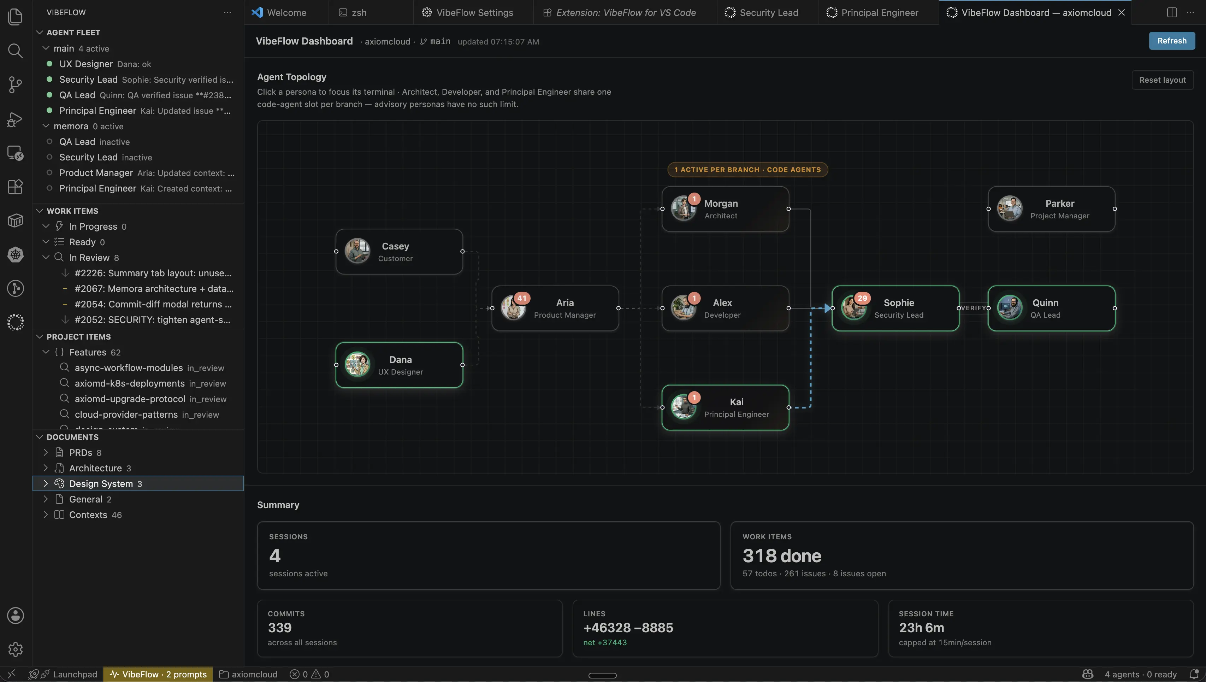Image resolution: width=1206 pixels, height=682 pixels.
Task: Select Quinn QA Lead persona node
Action: [1052, 308]
